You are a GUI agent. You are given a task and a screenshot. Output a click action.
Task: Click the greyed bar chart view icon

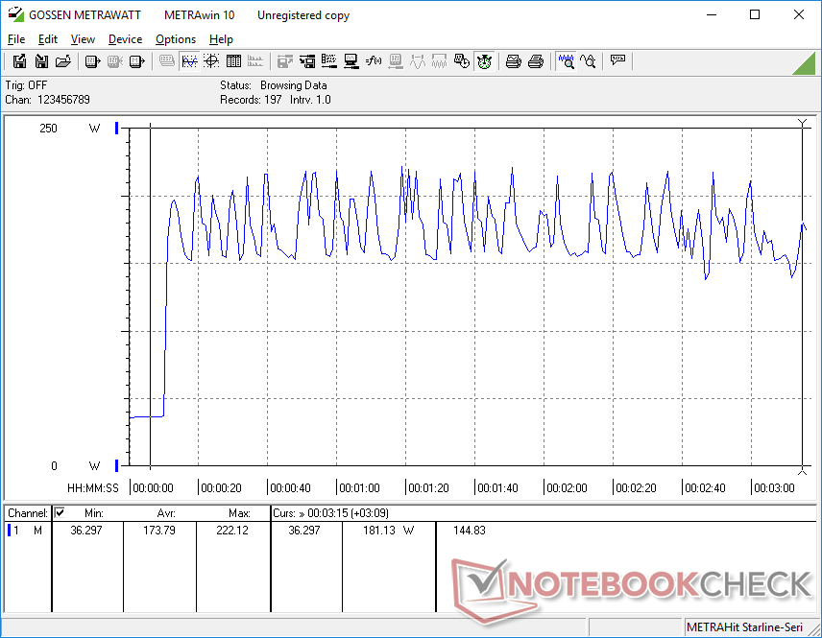click(x=255, y=61)
